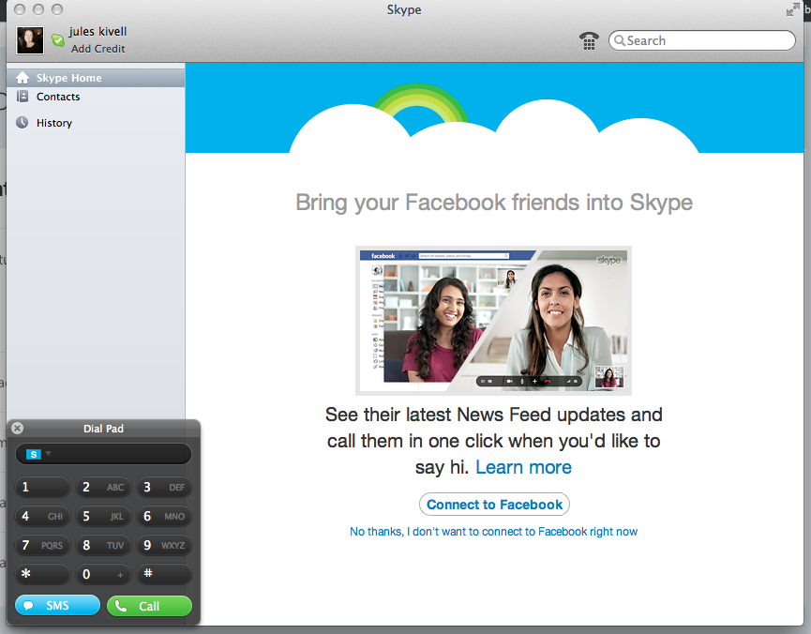Open Contacts in the sidebar
This screenshot has height=634, width=811.
[x=96, y=97]
